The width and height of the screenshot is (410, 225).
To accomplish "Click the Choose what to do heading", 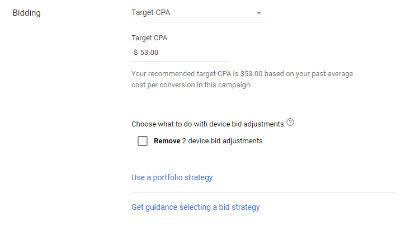I will pos(208,124).
